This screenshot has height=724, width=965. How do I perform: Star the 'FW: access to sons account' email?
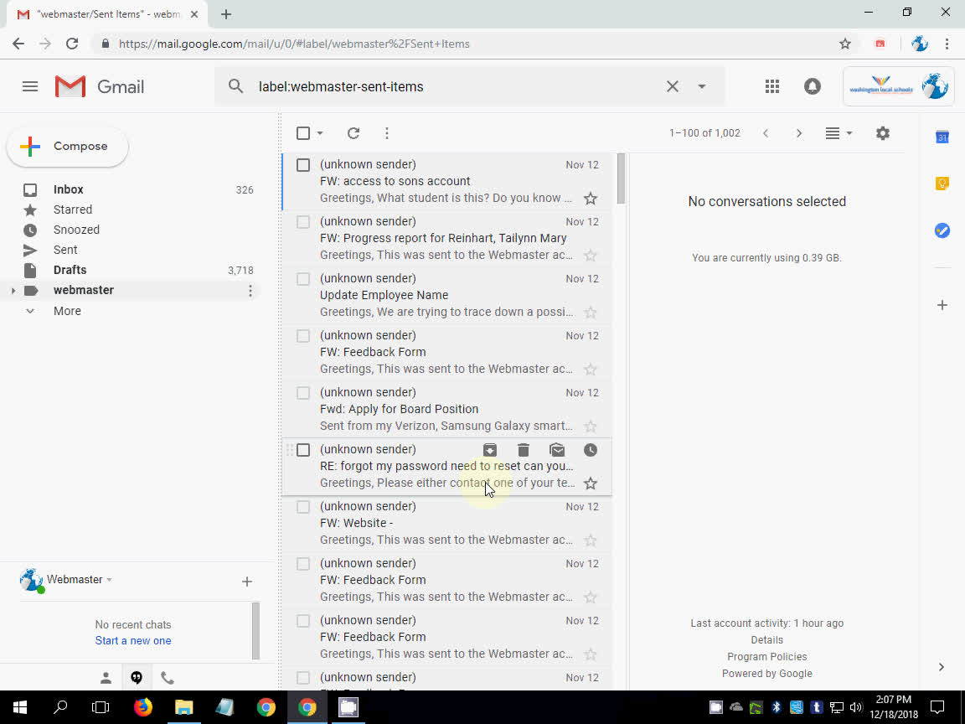(591, 198)
